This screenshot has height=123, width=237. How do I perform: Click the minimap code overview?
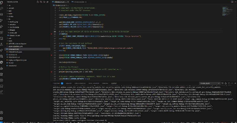pyautogui.click(x=228, y=11)
